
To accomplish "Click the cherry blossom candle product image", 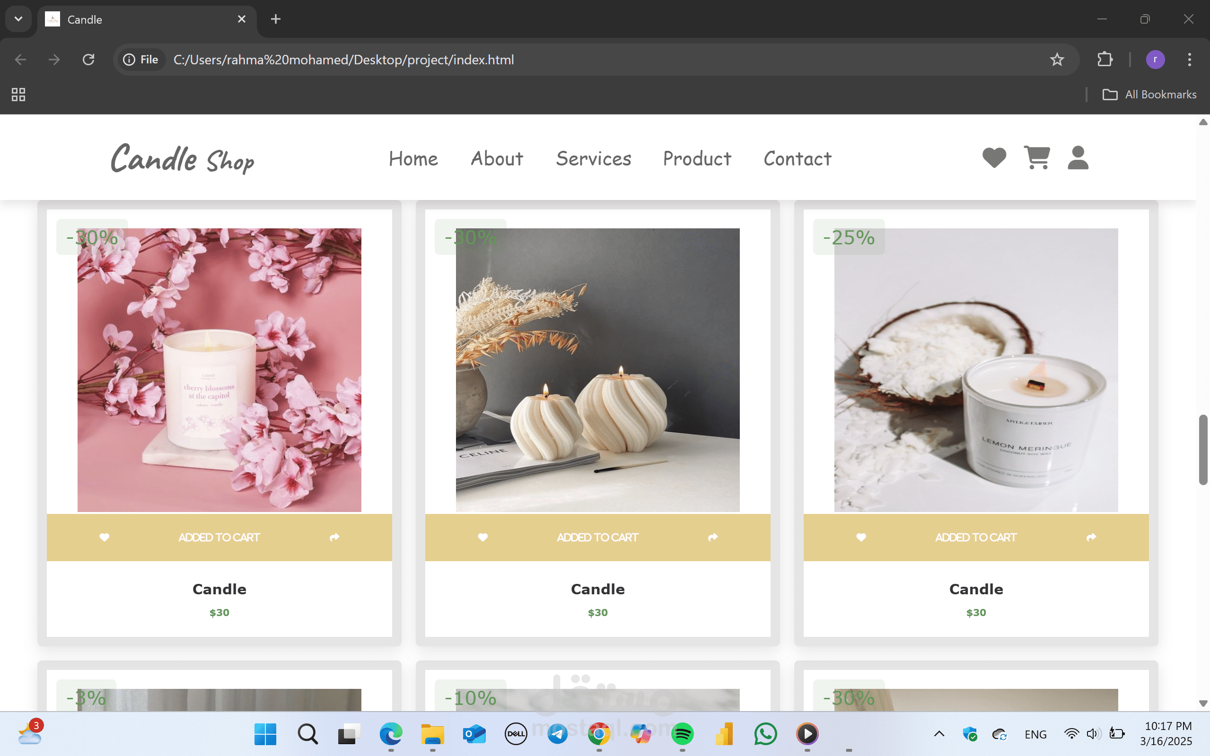I will [x=219, y=370].
